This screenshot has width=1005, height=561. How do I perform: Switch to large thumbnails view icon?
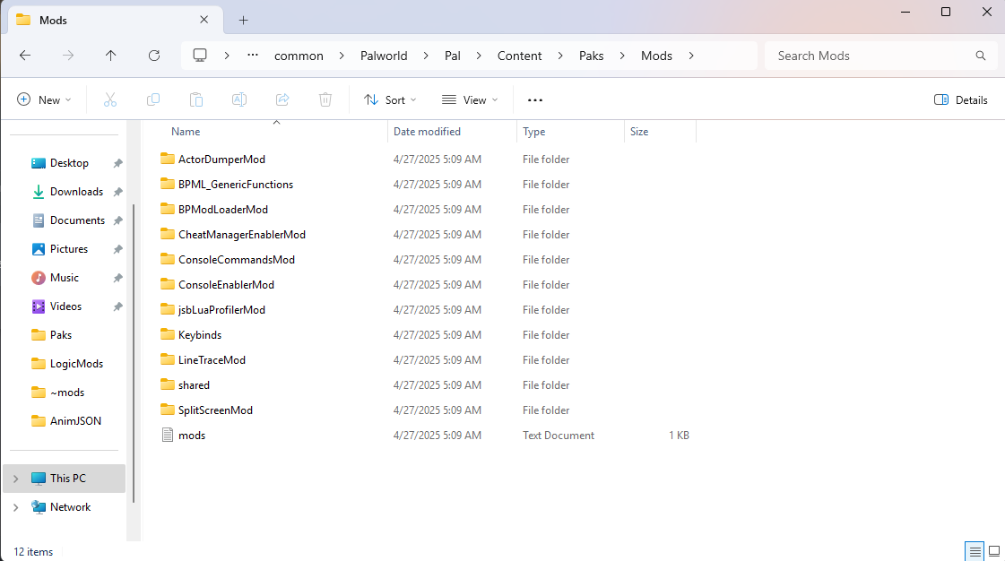pos(994,551)
